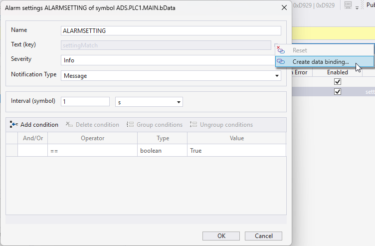The height and width of the screenshot is (246, 375).
Task: Confirm the dialog with OK
Action: tap(221, 236)
